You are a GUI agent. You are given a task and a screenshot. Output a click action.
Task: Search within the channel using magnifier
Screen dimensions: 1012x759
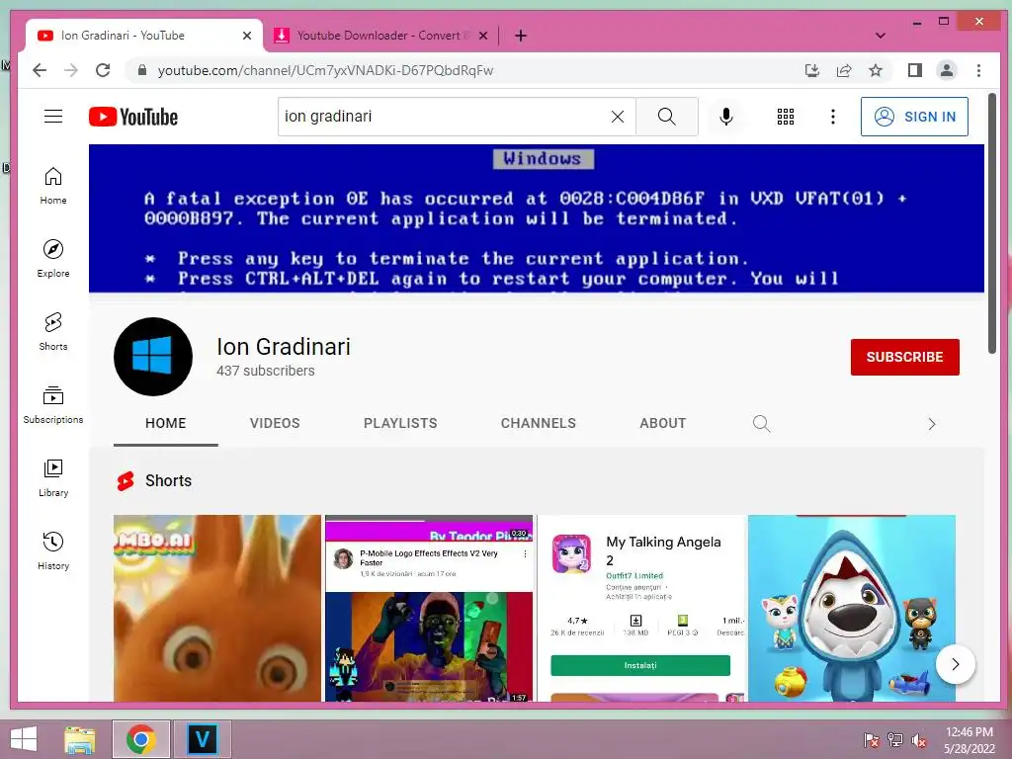pos(762,423)
